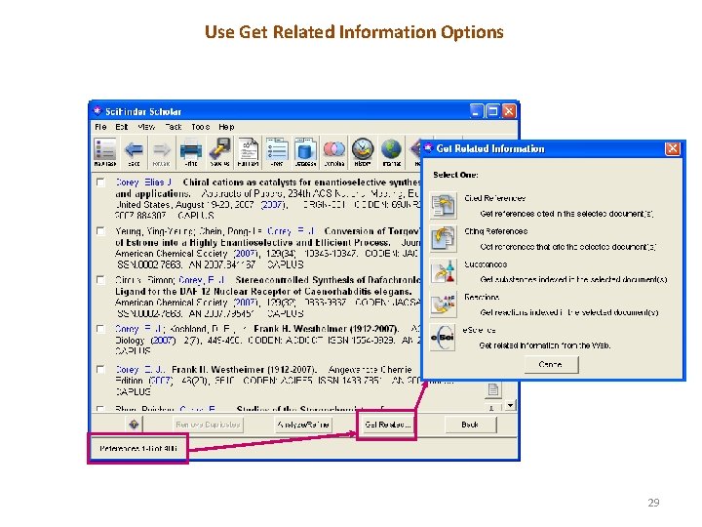Print the references with the printer icon
Viewport: 702px width, 527px height.
pos(191,152)
